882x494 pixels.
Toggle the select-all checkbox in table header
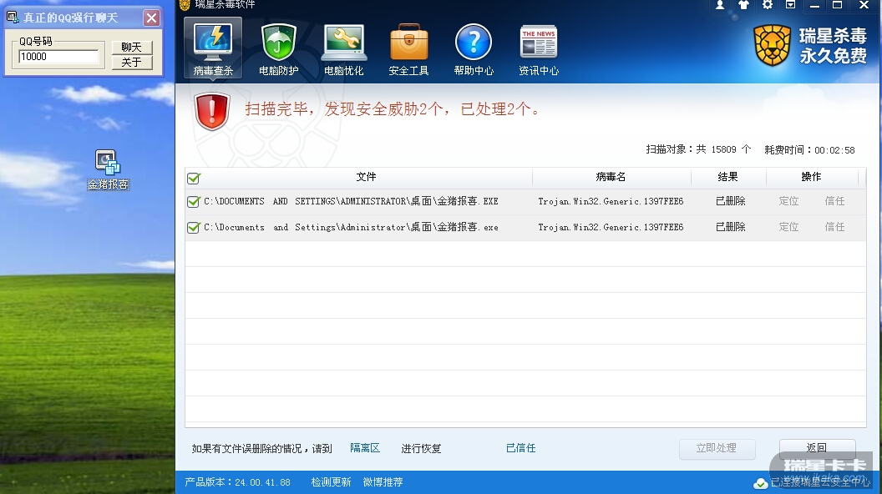click(x=194, y=178)
